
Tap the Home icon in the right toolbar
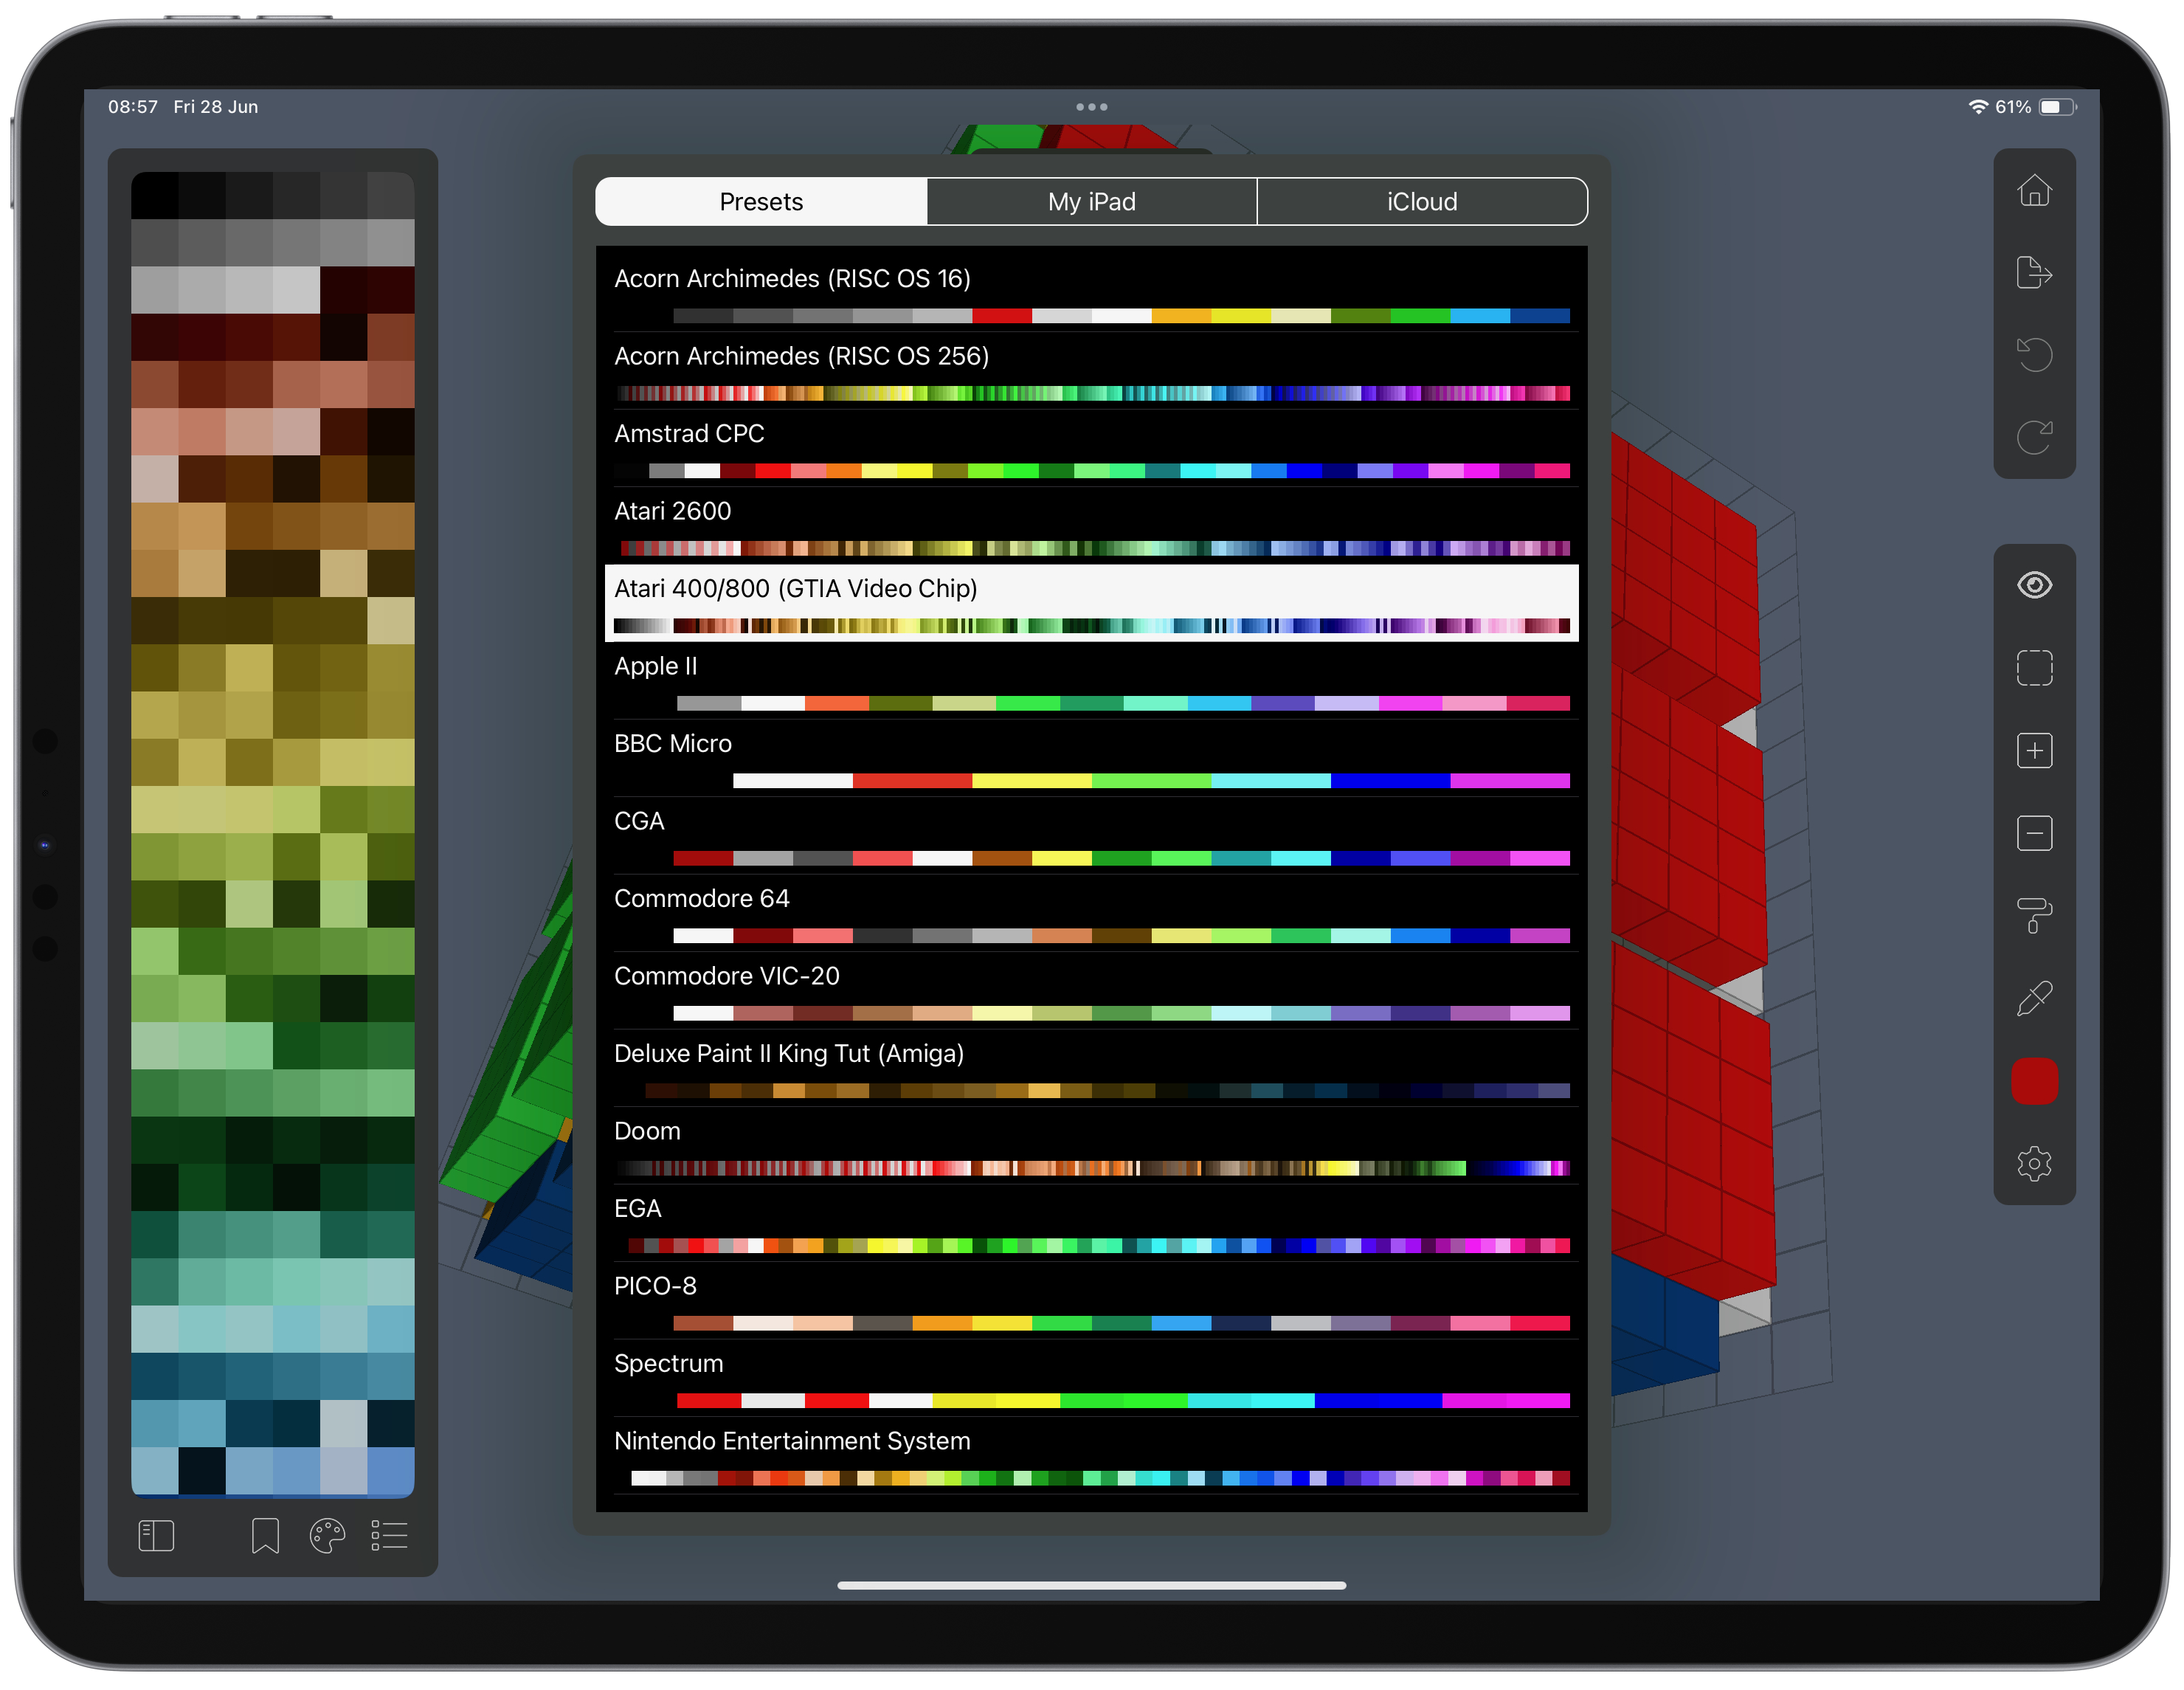(2034, 190)
